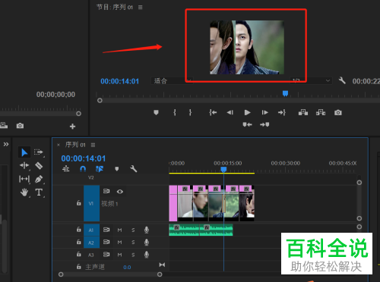
Task: Select the Ripple Edit tool
Action: pos(24,165)
